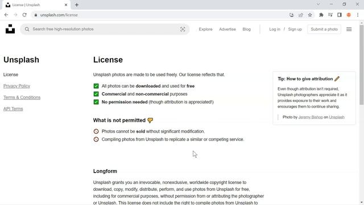Screen dimensions: 364x205
Task: Reload the page
Action: point(24,15)
